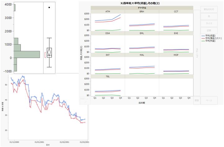Select the histogram bar near 4000
The image size is (224, 147).
(15, 8)
